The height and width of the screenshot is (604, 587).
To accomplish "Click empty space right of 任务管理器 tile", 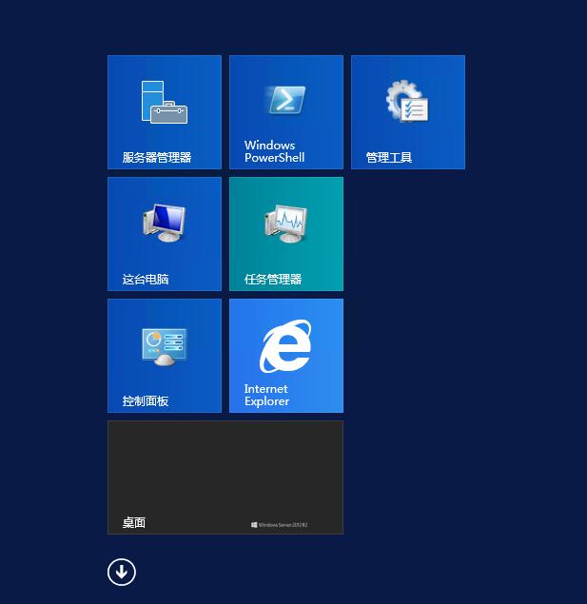I will tap(407, 234).
